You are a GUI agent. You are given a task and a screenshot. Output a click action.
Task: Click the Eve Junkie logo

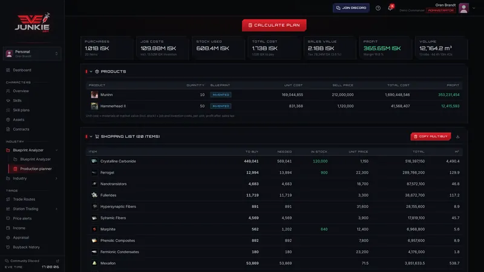(x=32, y=22)
